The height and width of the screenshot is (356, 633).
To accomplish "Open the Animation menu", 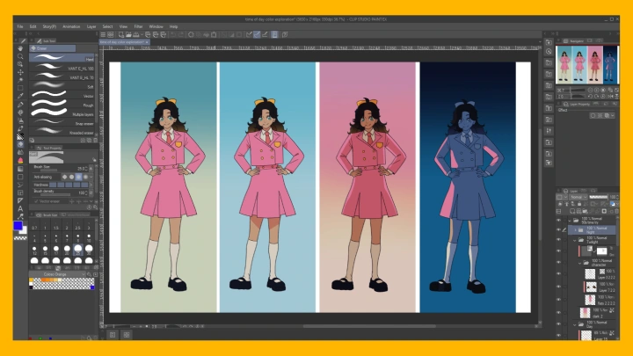I will (71, 26).
